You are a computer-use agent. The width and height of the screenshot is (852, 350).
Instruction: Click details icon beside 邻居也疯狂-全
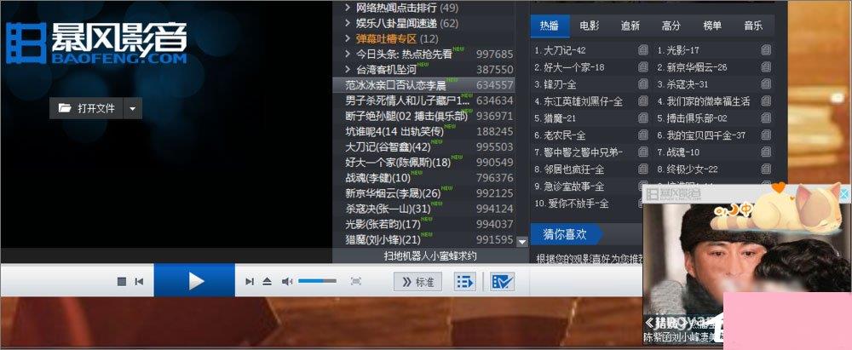point(643,169)
